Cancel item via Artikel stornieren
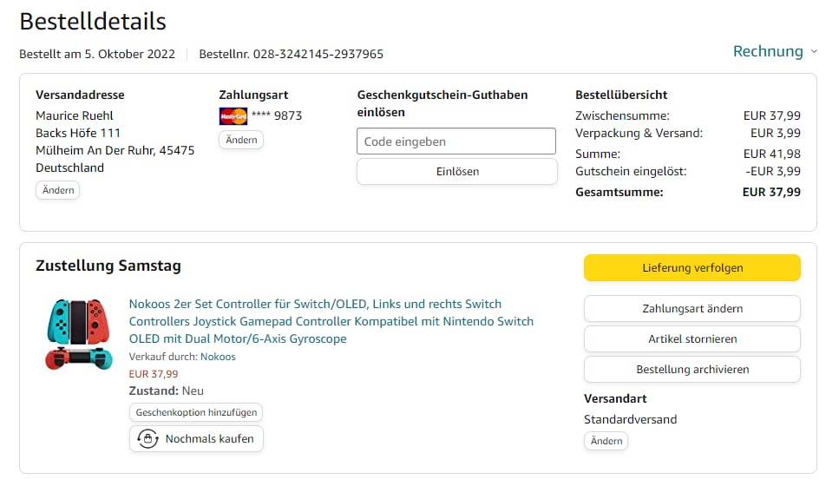 692,338
